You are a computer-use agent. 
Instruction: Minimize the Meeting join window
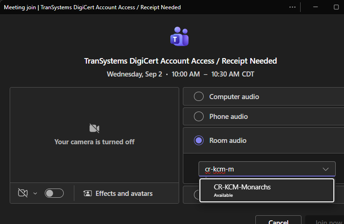pos(315,7)
